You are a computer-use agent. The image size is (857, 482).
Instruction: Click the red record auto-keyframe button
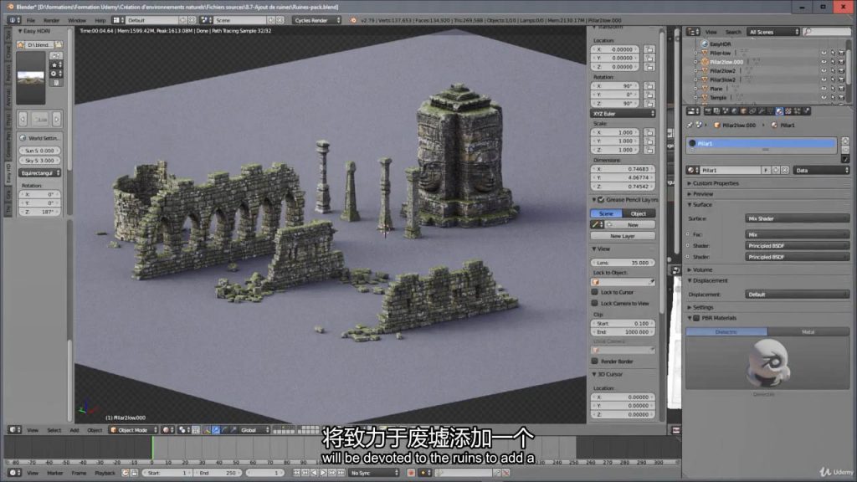tap(411, 473)
